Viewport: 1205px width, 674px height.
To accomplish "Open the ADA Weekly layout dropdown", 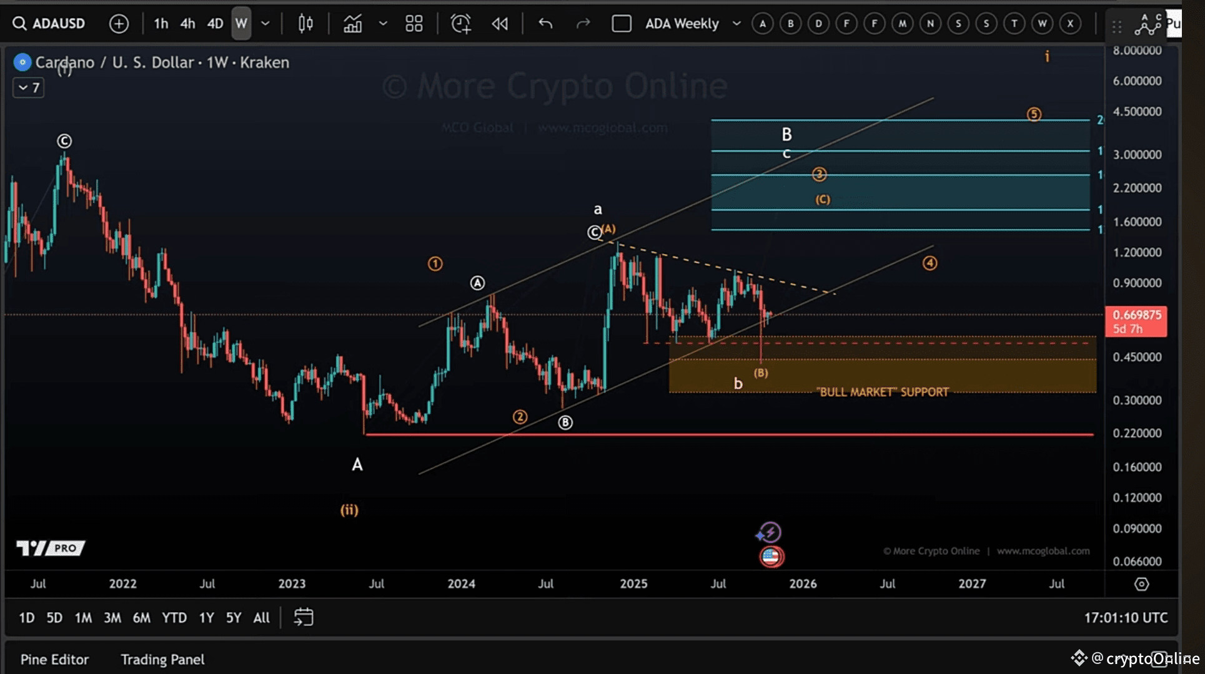I will coord(737,24).
